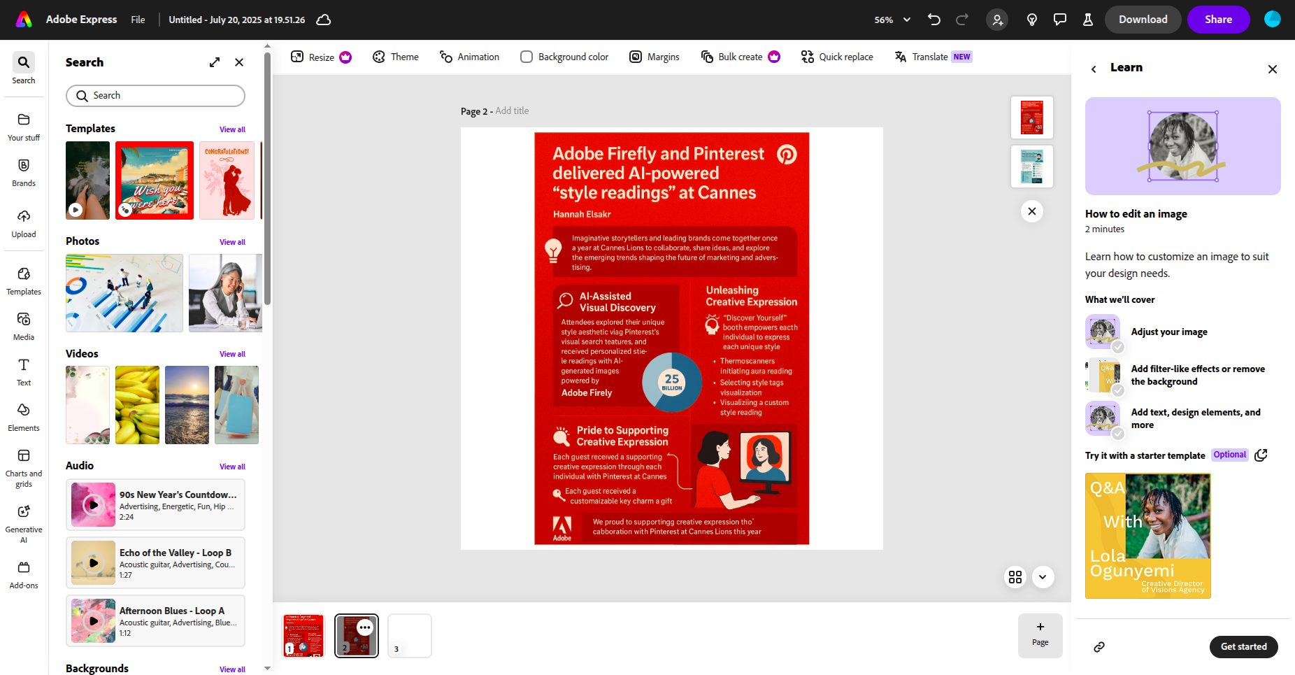Play Afternoon Blues - Loop A audio

(93, 621)
